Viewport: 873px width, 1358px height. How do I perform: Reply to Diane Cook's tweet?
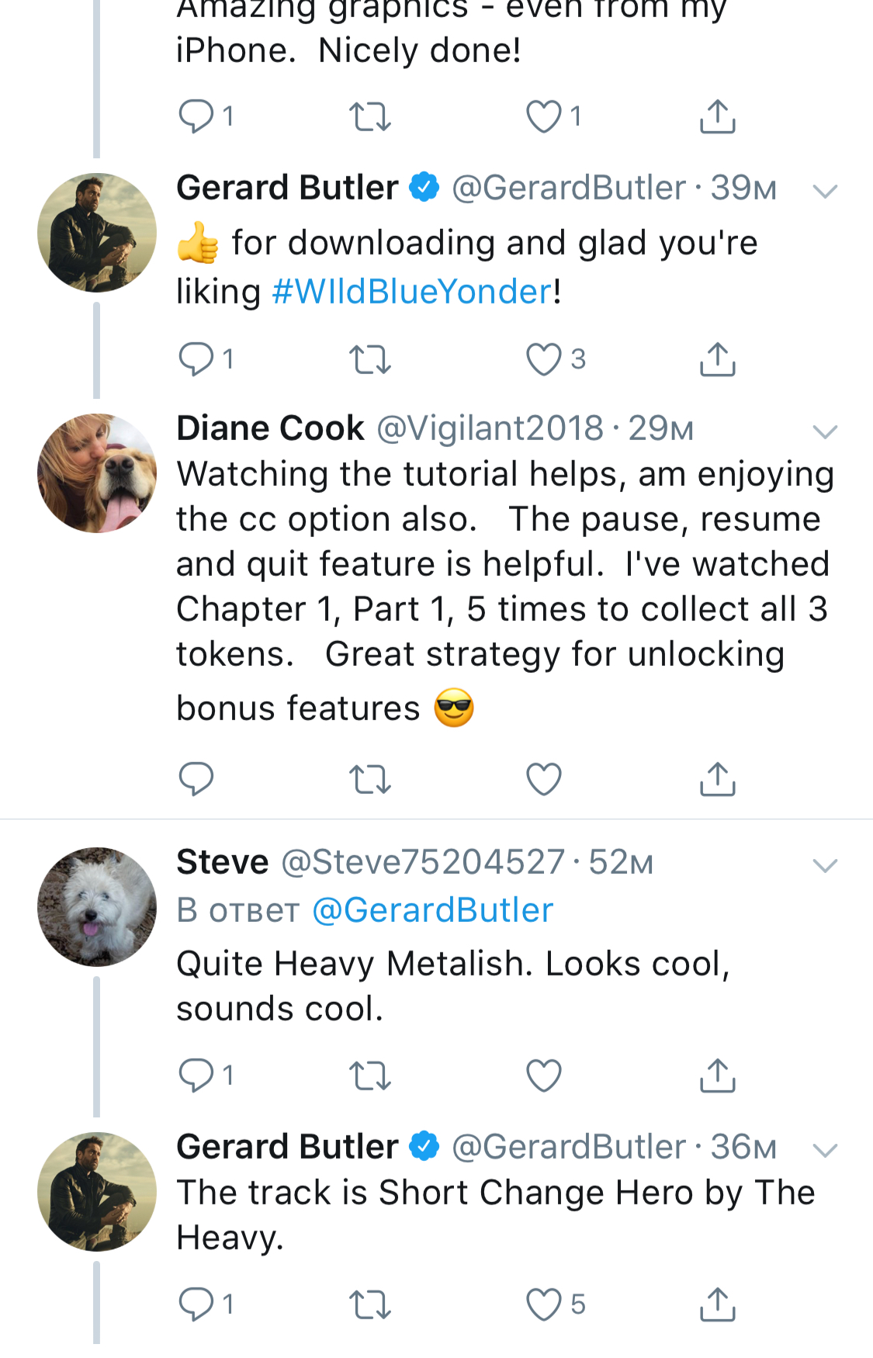[x=196, y=779]
